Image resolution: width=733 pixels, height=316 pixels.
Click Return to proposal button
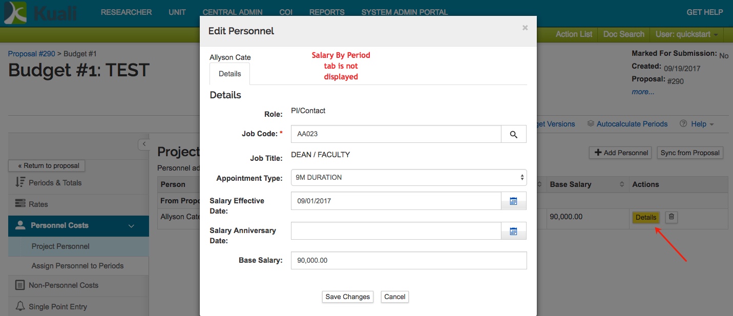[47, 165]
